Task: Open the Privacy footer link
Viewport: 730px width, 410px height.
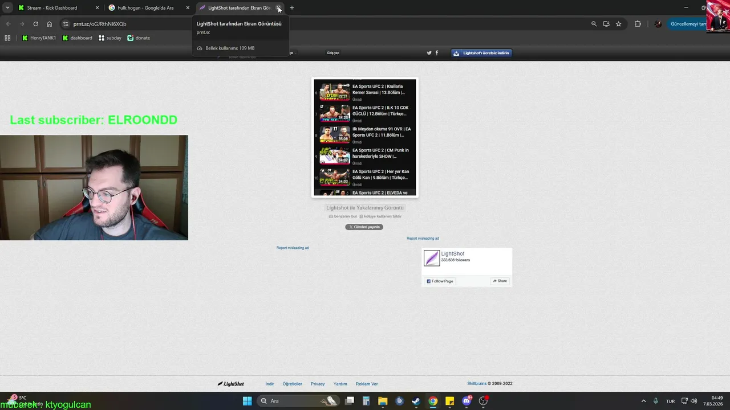Action: pos(318,384)
